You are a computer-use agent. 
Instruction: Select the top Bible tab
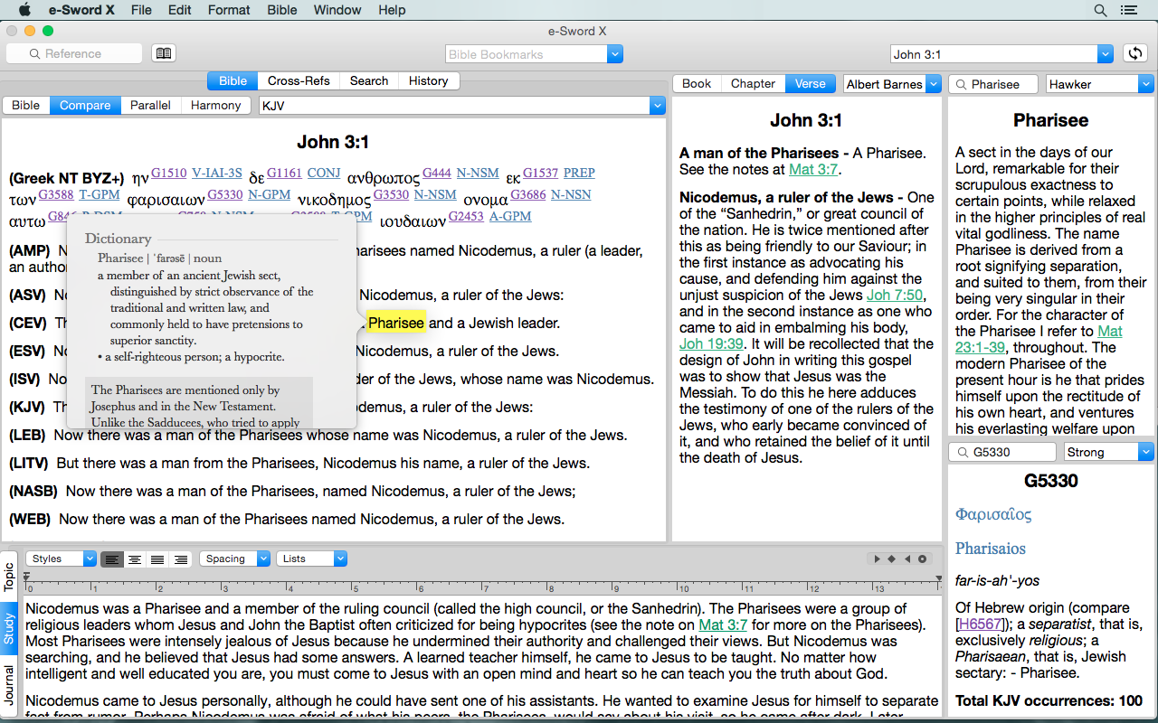[x=233, y=80]
